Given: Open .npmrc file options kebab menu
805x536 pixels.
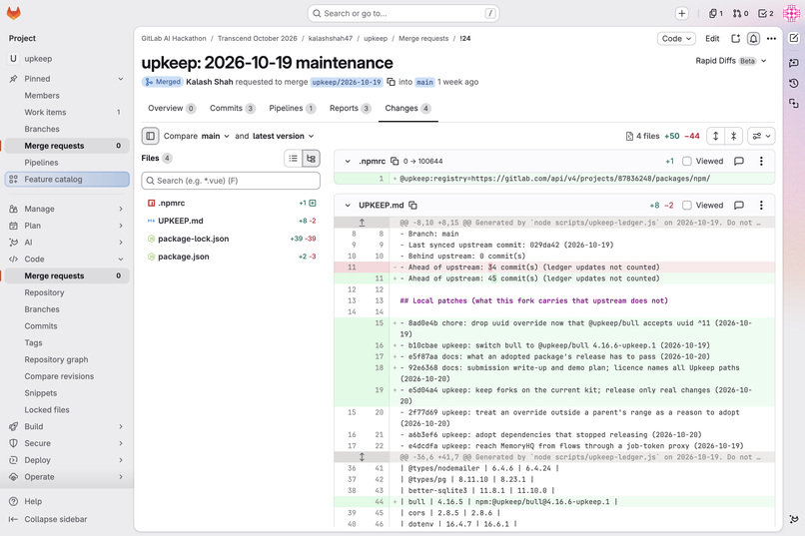Looking at the screenshot, I should 761,161.
